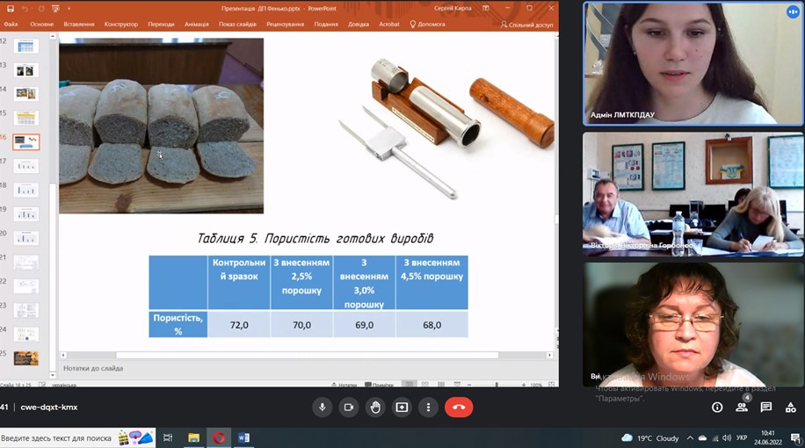Open the Показ слайдів ribbon tab

click(x=237, y=24)
